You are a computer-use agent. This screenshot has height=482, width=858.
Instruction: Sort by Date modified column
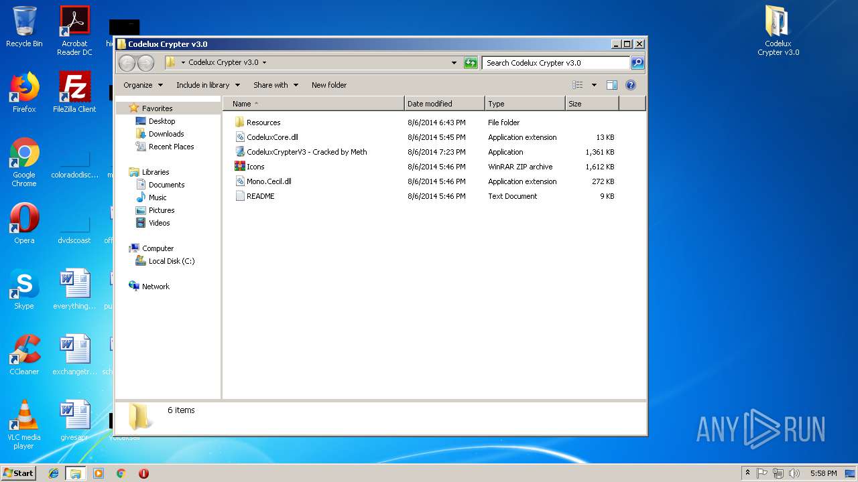[444, 104]
